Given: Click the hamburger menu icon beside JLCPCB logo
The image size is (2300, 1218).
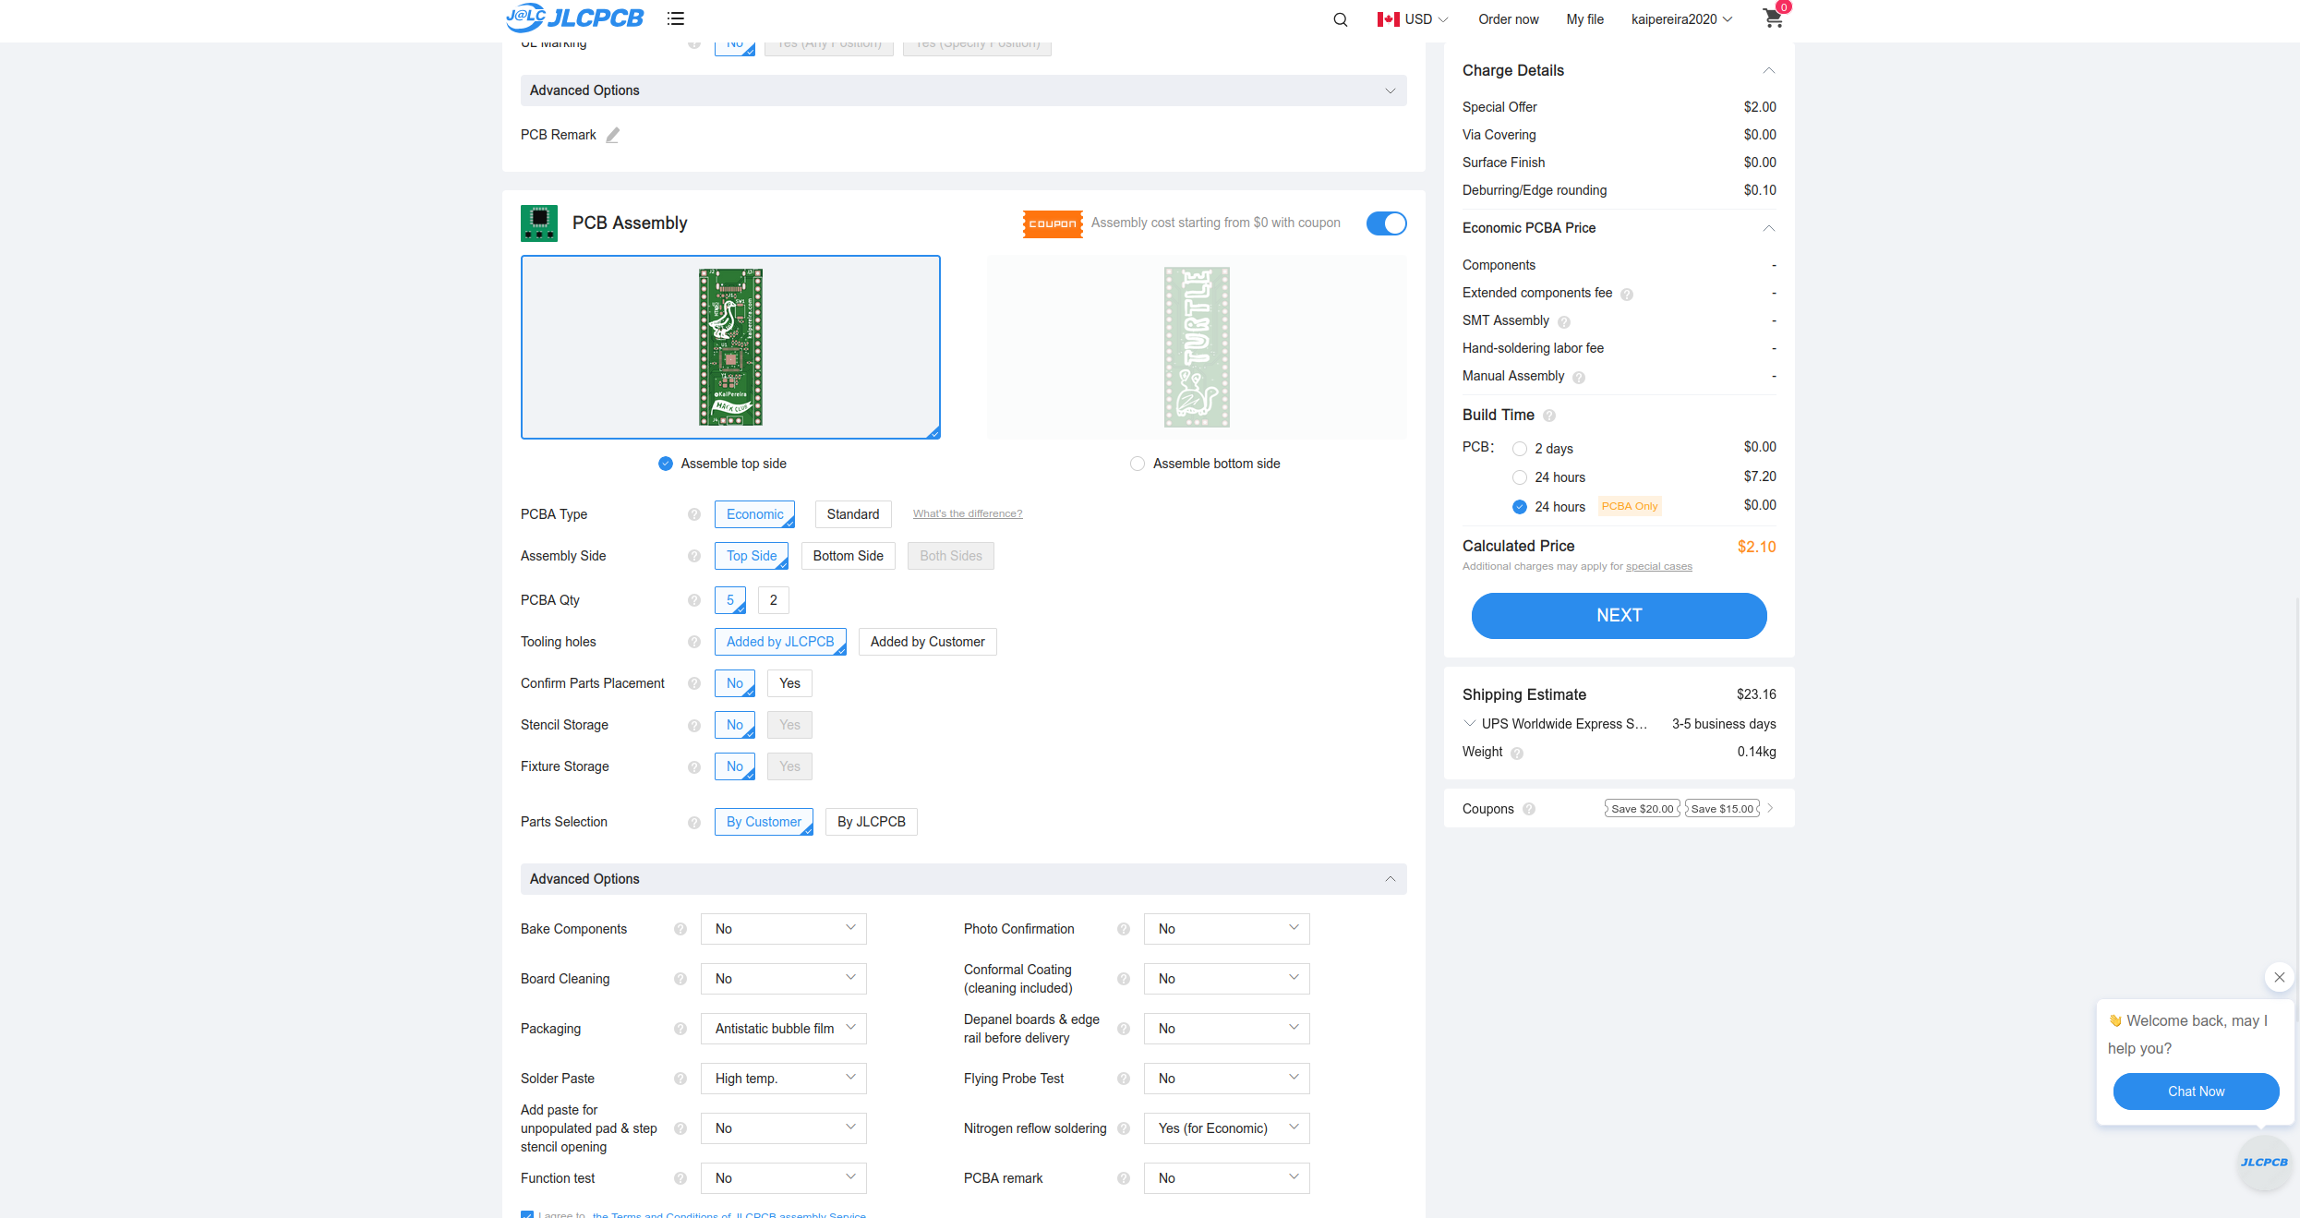Looking at the screenshot, I should point(676,18).
